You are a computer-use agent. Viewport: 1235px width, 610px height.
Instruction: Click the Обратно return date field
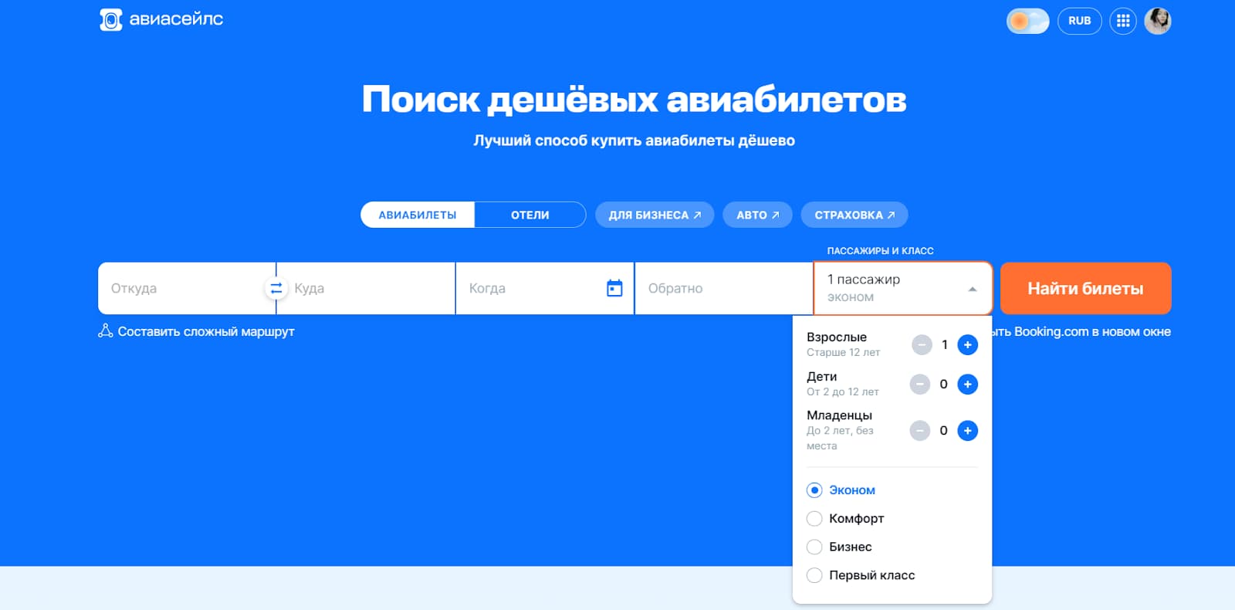pos(723,288)
